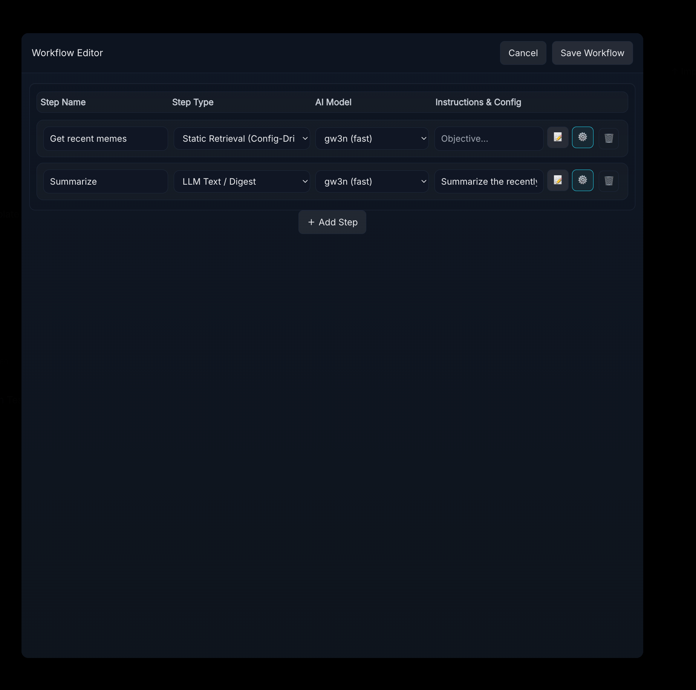Edit the 'Summarize the recently' instructions field
The height and width of the screenshot is (690, 696).
tap(488, 182)
